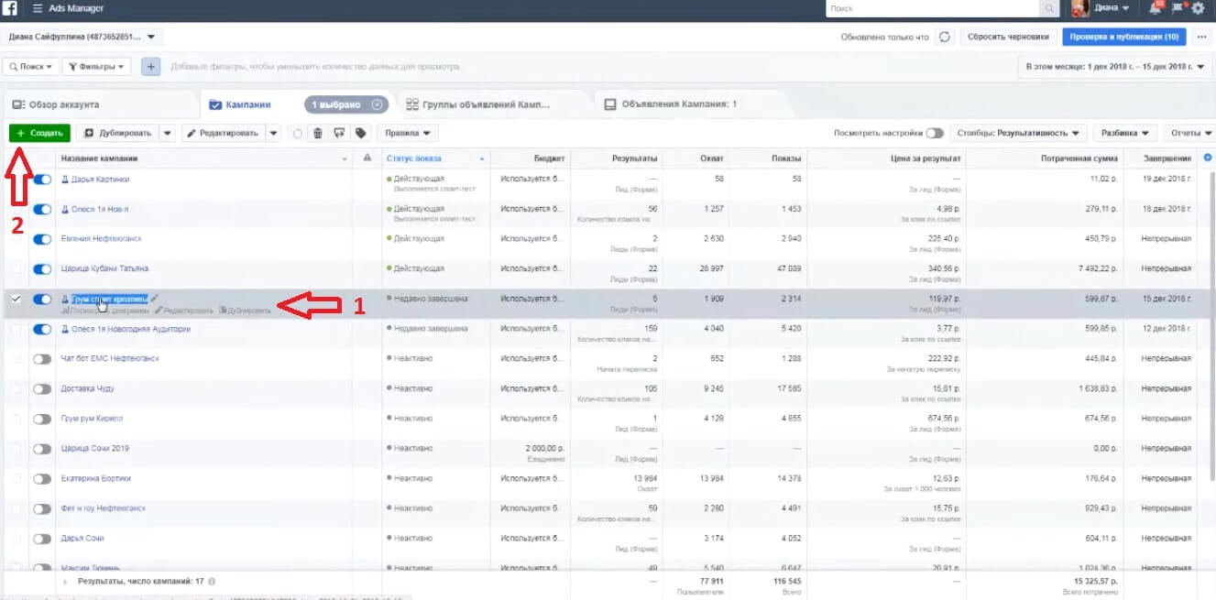Switch to the Обзор аккаунта tab
This screenshot has height=600, width=1216.
101,104
